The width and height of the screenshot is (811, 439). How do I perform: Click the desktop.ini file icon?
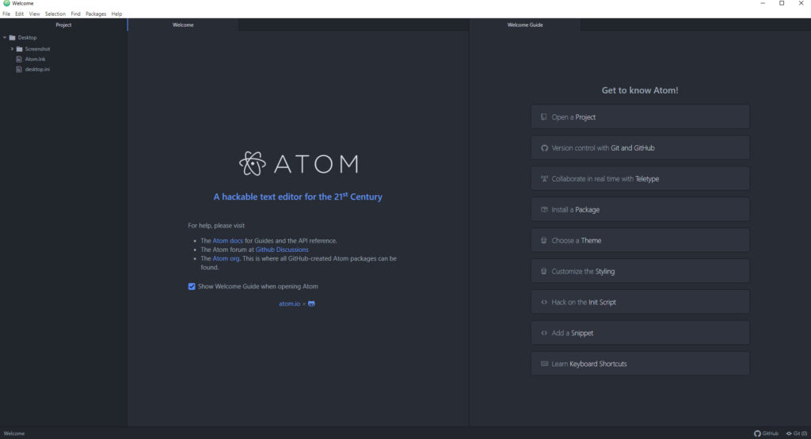coord(19,70)
